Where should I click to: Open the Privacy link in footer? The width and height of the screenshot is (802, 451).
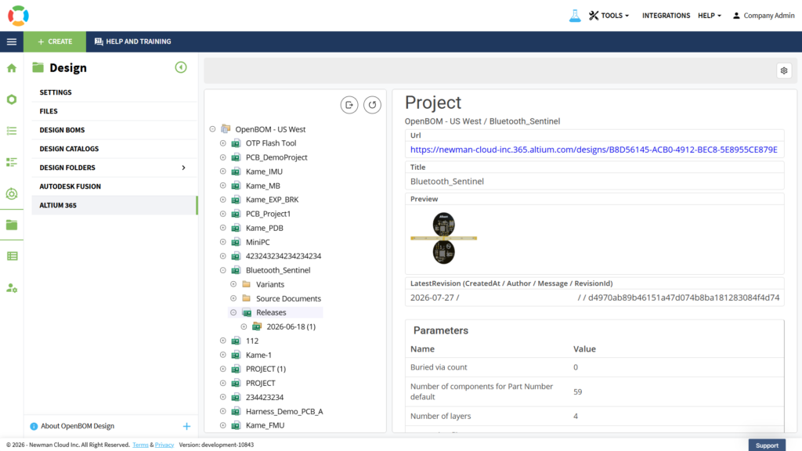[x=164, y=445]
